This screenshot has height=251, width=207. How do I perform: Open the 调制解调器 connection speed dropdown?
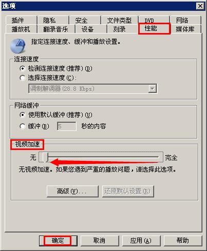pyautogui.click(x=92, y=89)
